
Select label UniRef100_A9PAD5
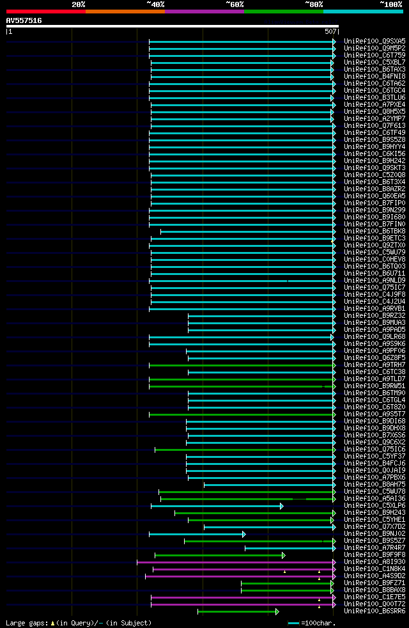point(374,329)
